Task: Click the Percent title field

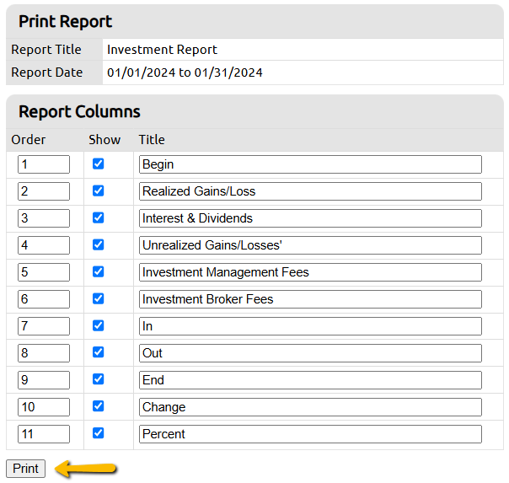Action: click(x=310, y=433)
